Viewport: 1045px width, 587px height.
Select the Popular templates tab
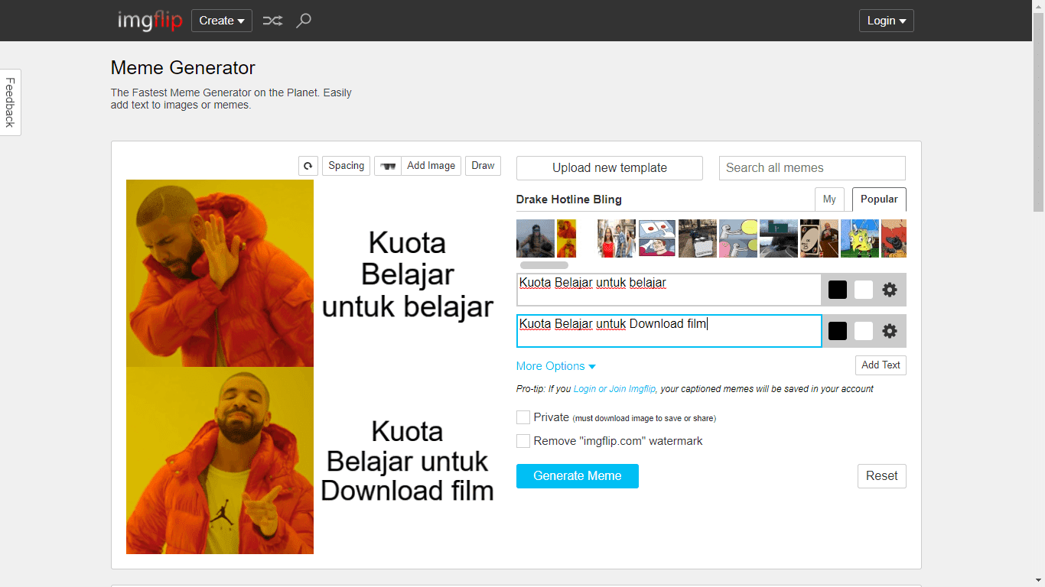tap(878, 199)
